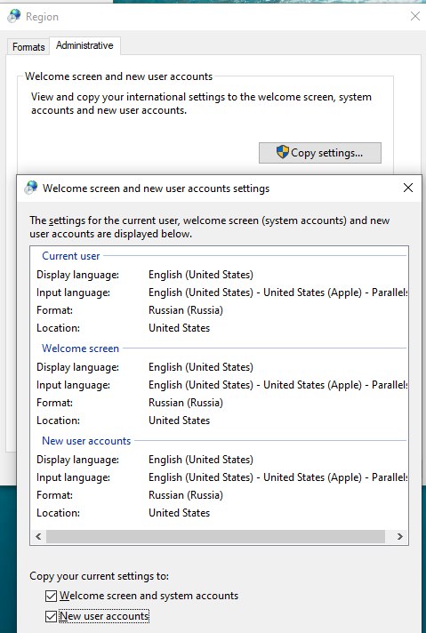
Task: Click the shield icon on Copy settings button
Action: [283, 152]
